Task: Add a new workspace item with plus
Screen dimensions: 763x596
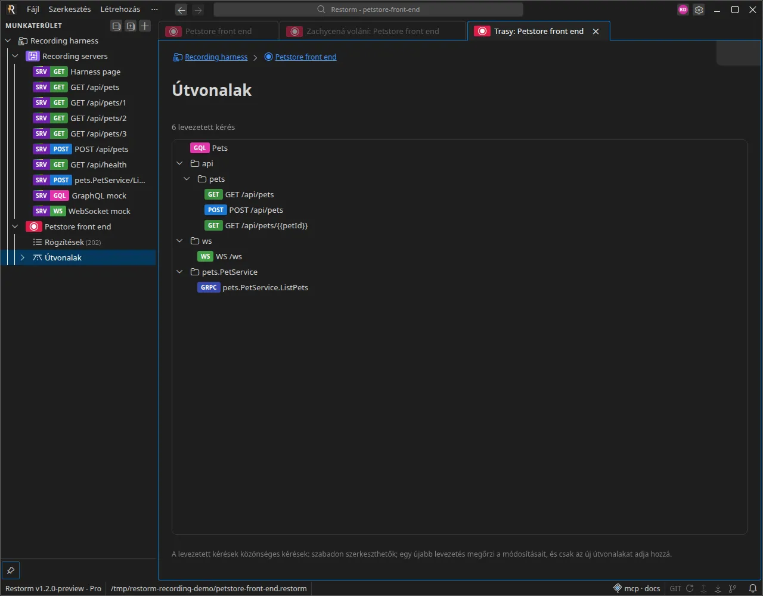Action: (x=145, y=26)
